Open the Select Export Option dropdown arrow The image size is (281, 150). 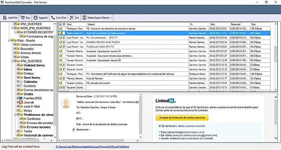(x=111, y=18)
